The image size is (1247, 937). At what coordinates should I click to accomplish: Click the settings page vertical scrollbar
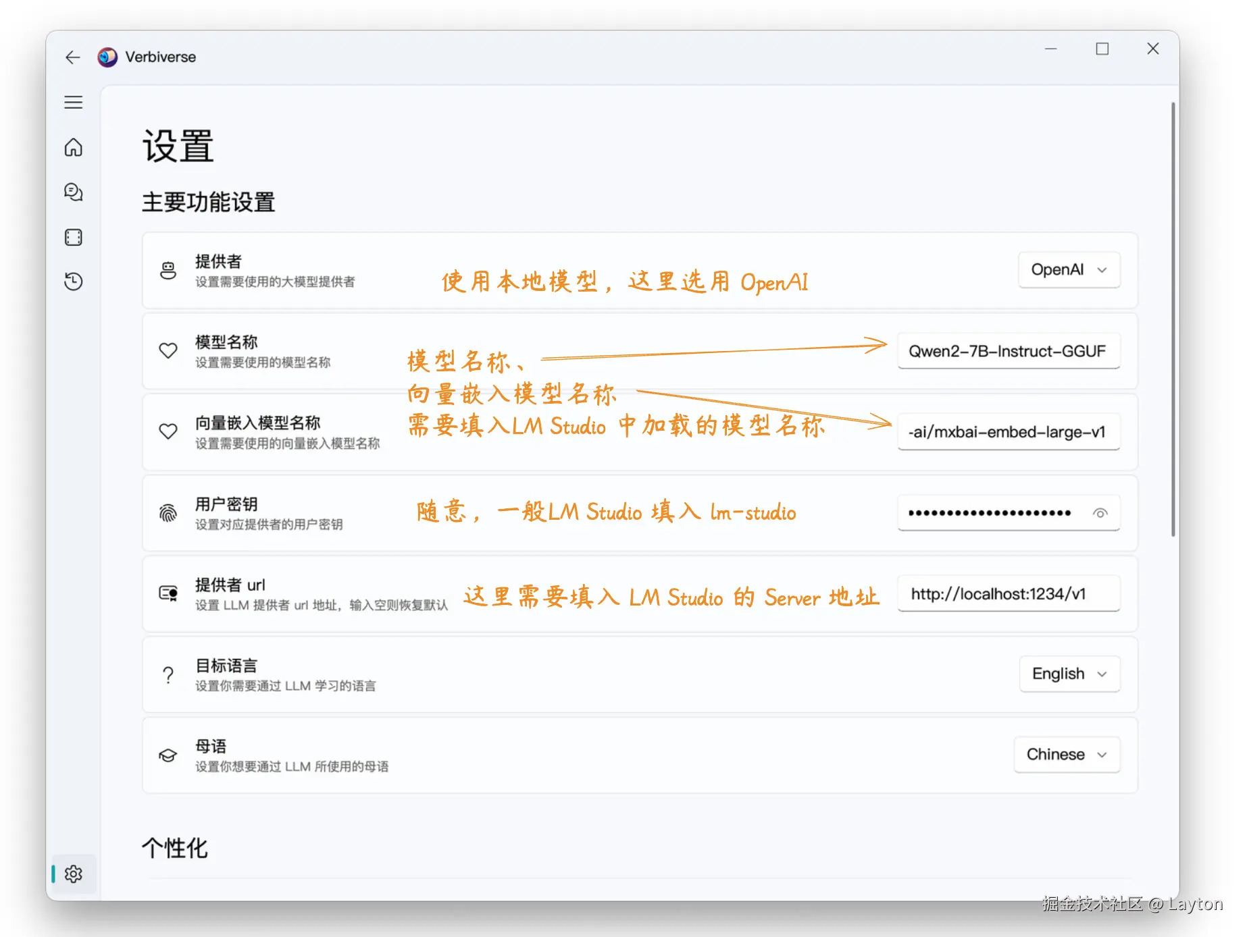coord(1173,319)
